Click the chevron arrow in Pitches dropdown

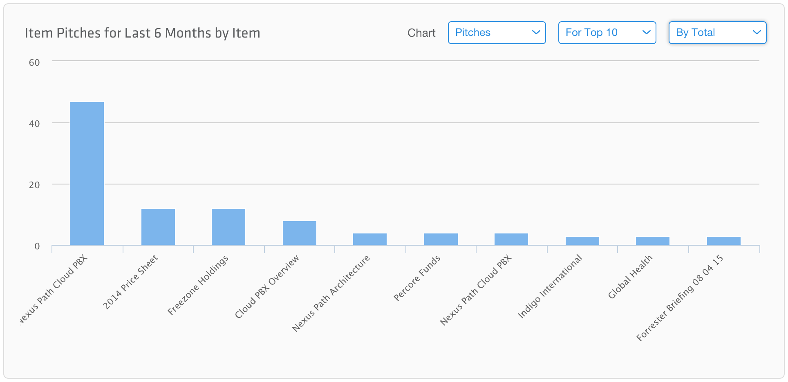click(536, 33)
